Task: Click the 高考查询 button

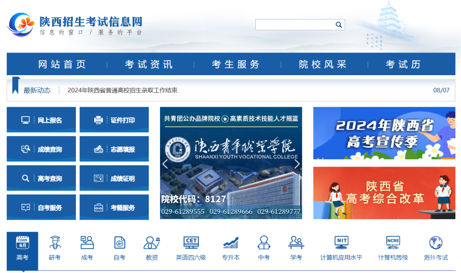Action: [41, 178]
